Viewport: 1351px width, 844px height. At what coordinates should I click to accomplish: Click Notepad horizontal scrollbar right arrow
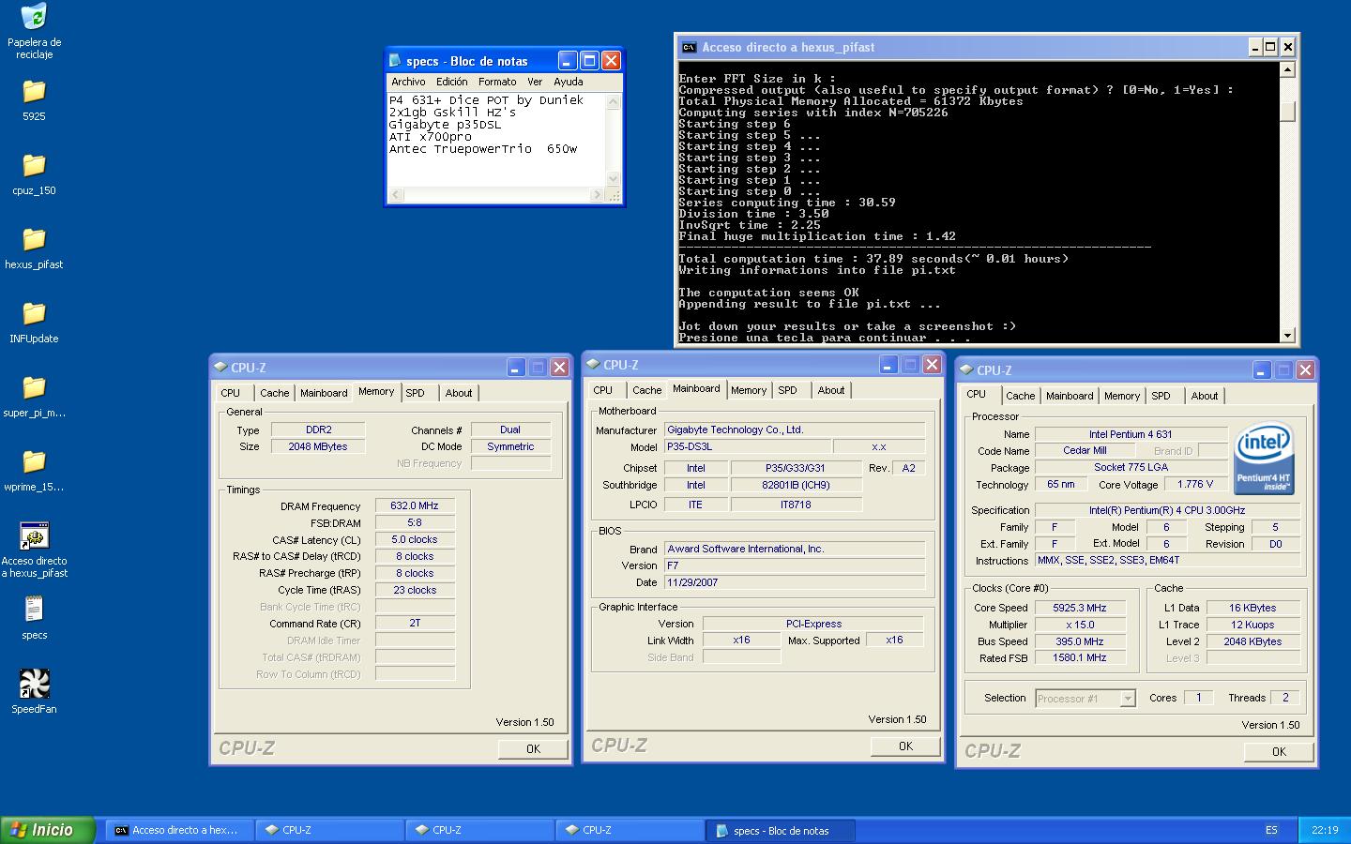click(598, 195)
